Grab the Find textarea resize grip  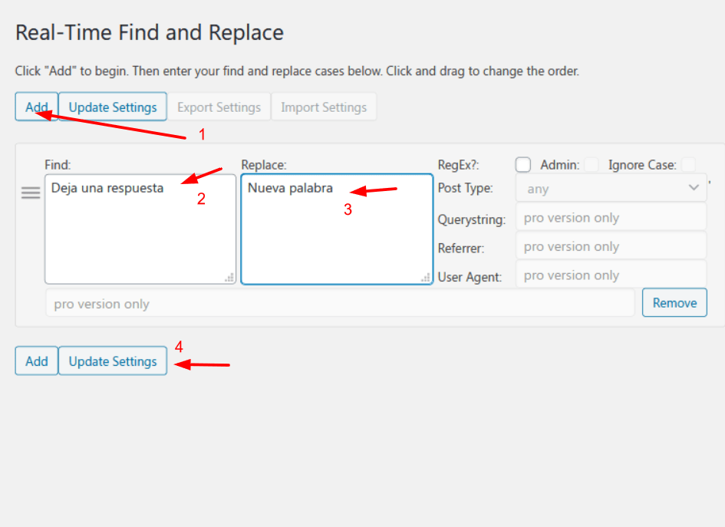pyautogui.click(x=229, y=278)
